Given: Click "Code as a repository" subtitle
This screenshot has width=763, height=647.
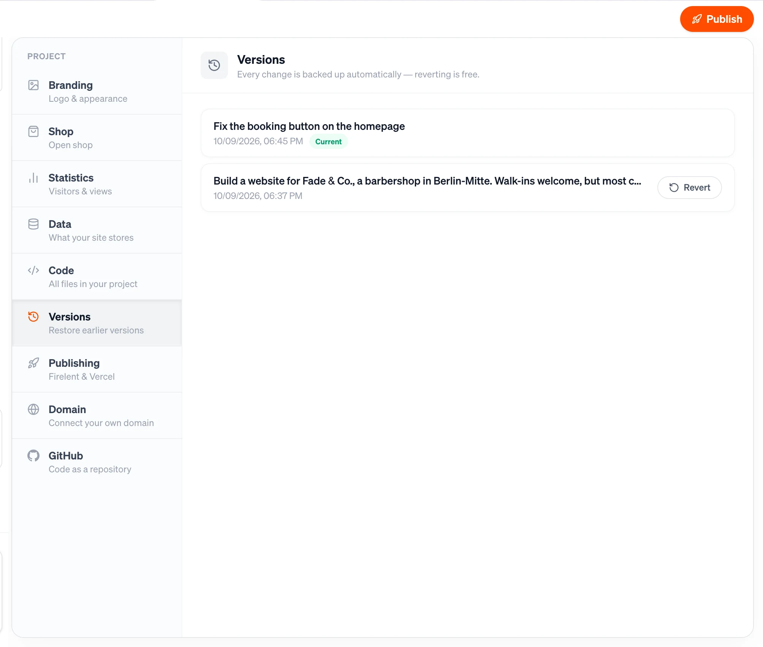Looking at the screenshot, I should (x=90, y=469).
